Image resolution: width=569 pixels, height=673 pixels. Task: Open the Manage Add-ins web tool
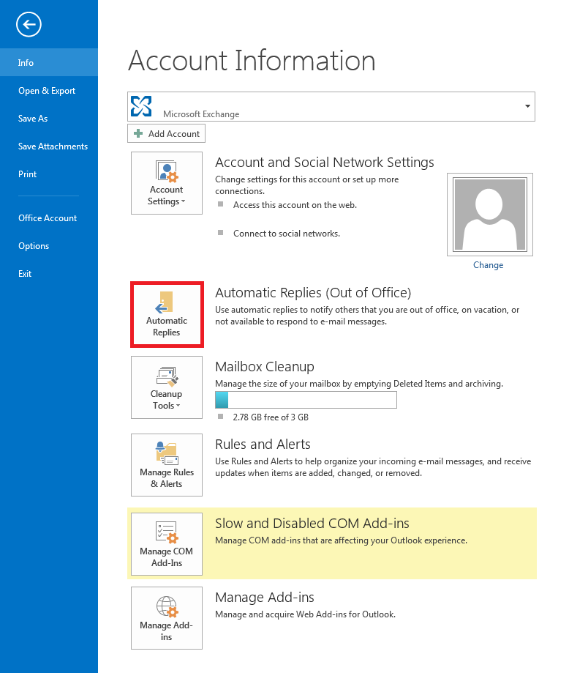pos(166,617)
